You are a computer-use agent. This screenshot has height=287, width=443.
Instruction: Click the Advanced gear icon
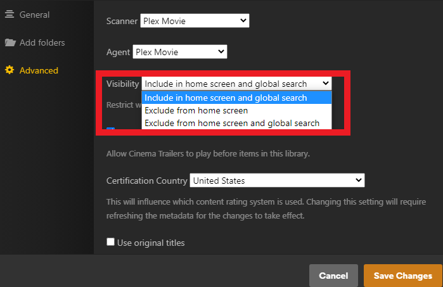tap(10, 70)
